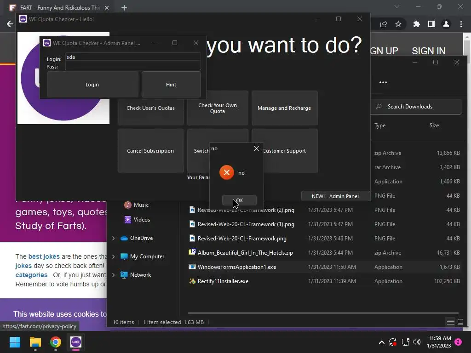
Task: Click the zip icon of Album_Beautiful_Girl file
Action: (x=192, y=252)
